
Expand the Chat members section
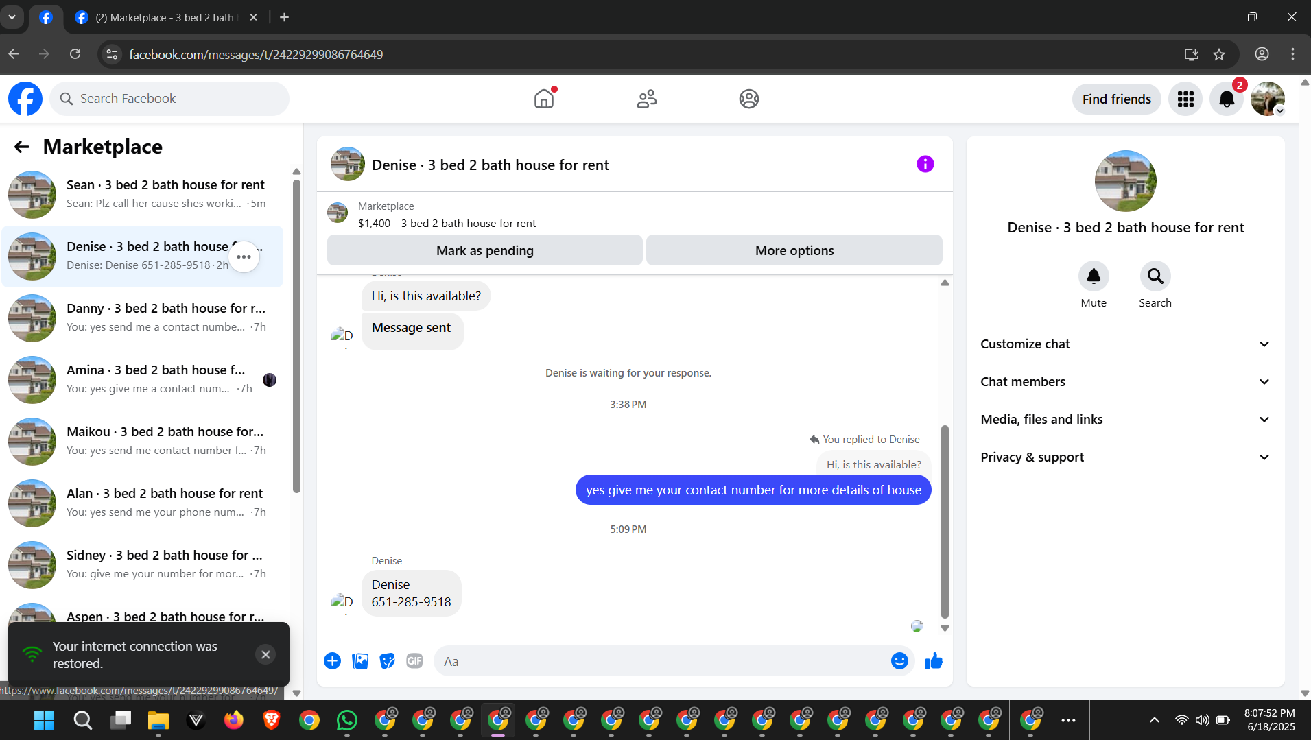point(1125,382)
